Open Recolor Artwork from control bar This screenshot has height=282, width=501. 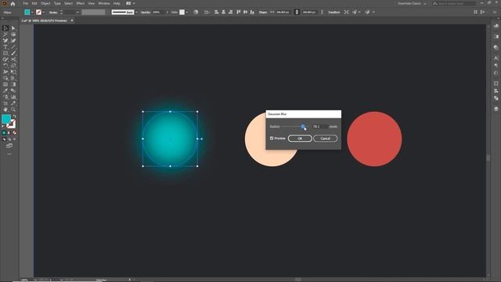coord(196,13)
